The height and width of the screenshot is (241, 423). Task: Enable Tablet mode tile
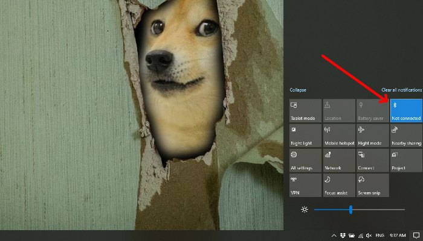click(x=305, y=111)
